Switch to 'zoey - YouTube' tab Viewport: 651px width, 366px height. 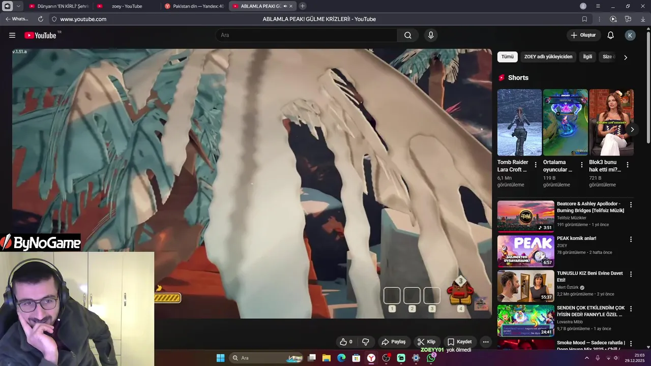coord(127,6)
